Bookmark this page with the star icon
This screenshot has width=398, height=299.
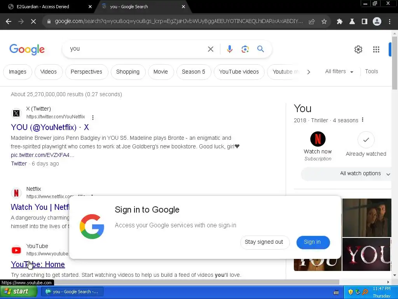click(324, 22)
